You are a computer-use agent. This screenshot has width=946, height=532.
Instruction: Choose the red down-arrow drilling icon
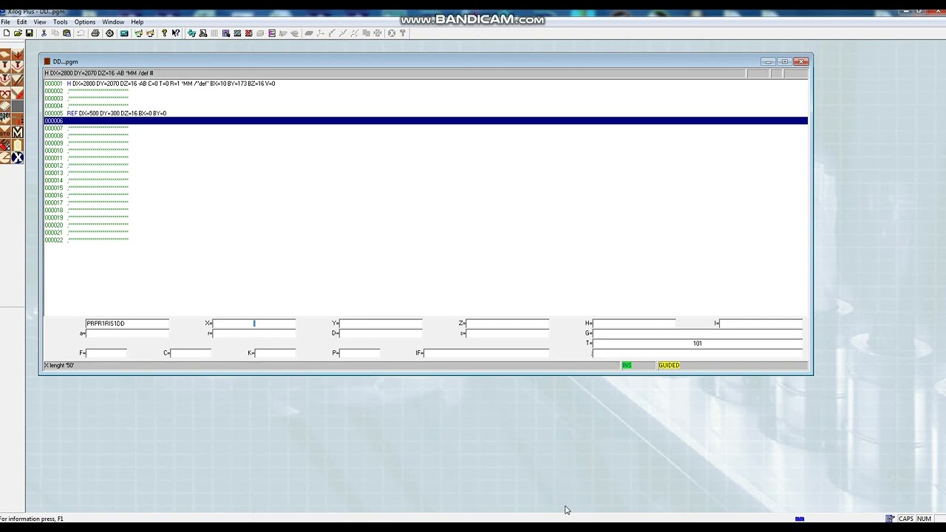pos(17,54)
